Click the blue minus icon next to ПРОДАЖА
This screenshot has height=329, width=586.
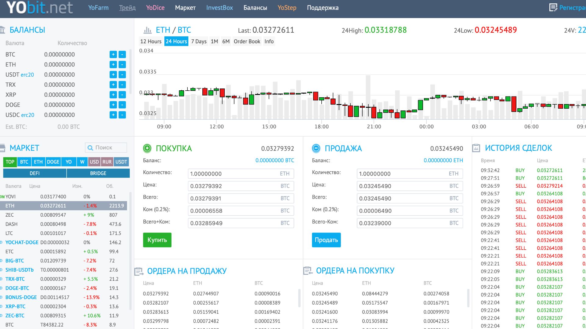[316, 148]
